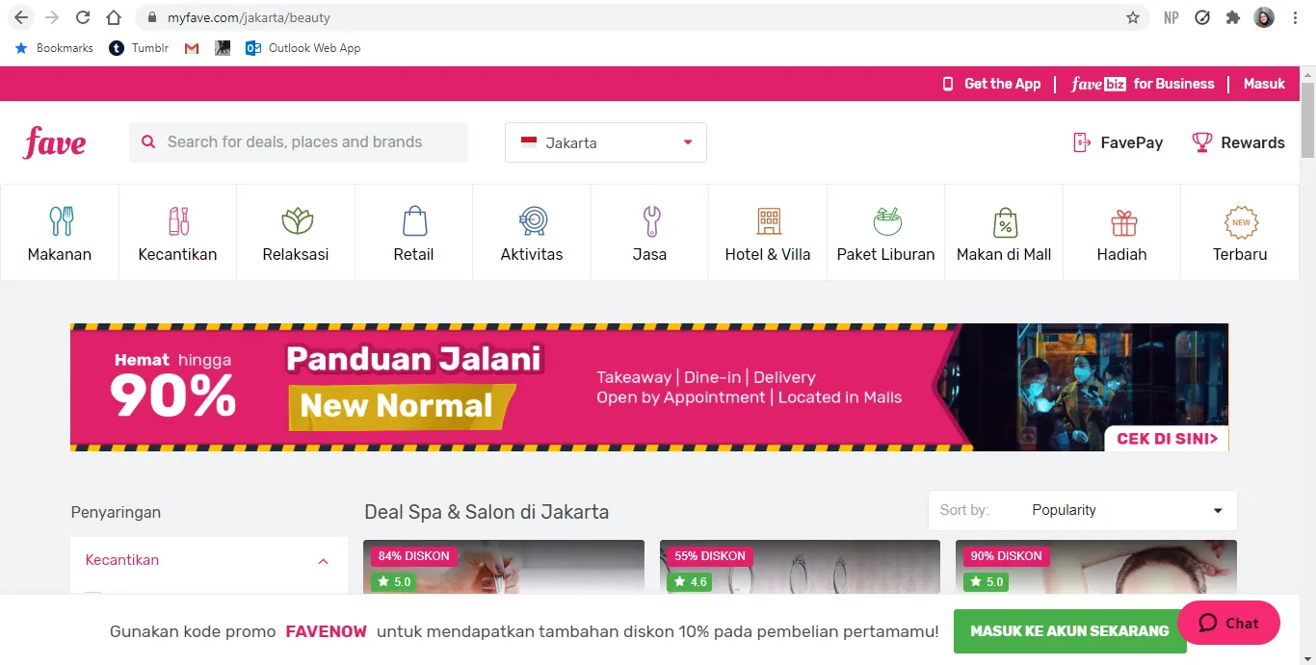Open the Terbaru category tab
This screenshot has width=1316, height=665.
1240,233
